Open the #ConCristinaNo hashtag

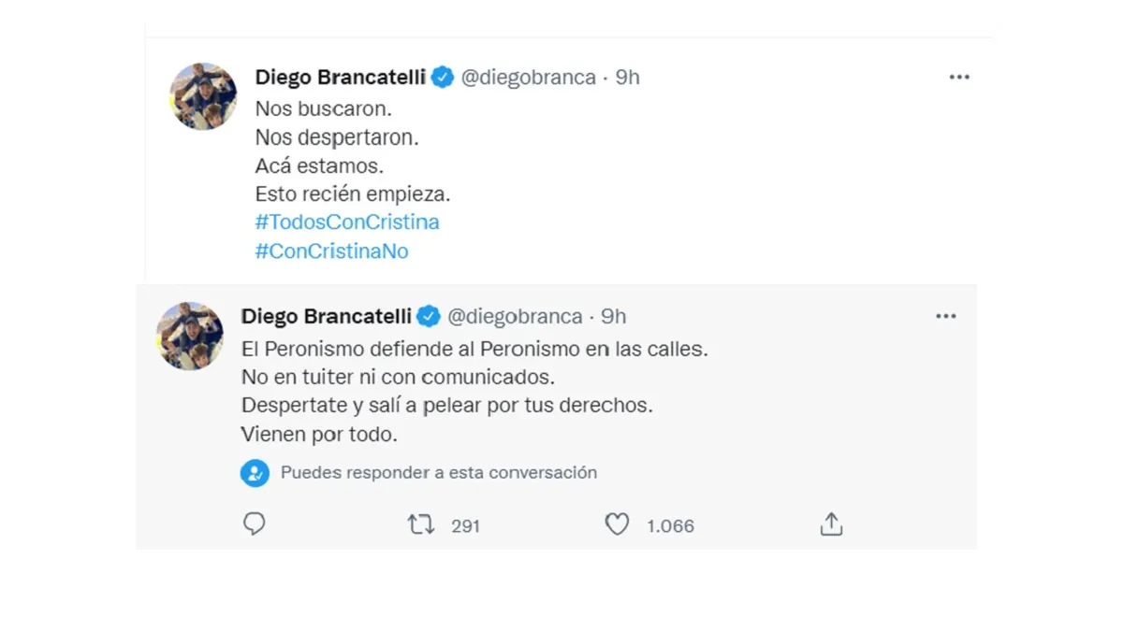331,251
